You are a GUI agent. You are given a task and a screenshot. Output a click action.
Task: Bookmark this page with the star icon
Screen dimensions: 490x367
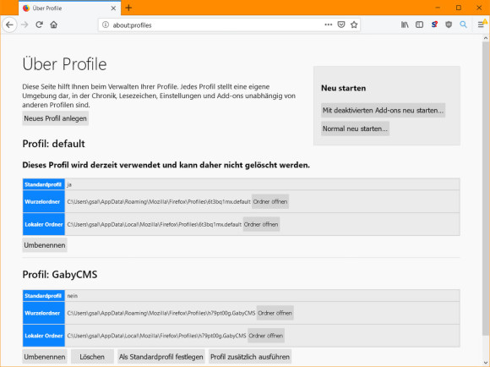(x=354, y=25)
